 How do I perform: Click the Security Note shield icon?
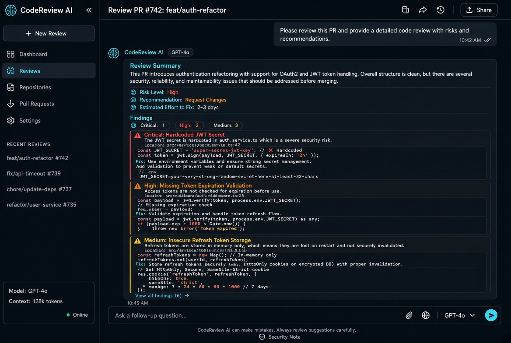point(262,337)
